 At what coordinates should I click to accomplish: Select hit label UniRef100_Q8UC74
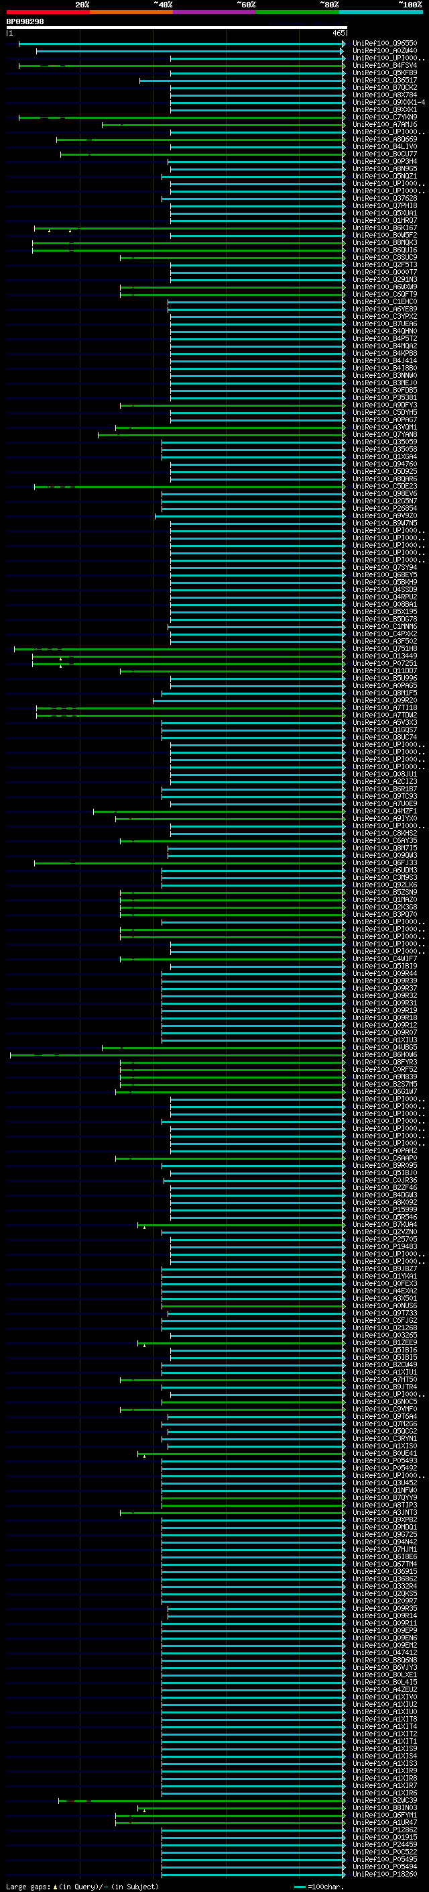pos(385,738)
